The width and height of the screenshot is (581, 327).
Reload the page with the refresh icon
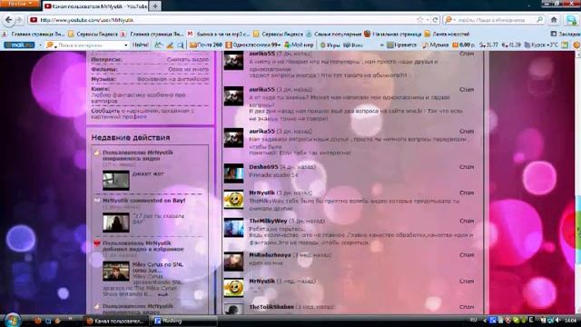(436, 20)
